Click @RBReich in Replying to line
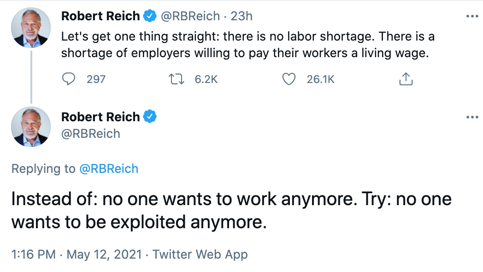The image size is (483, 272). [x=109, y=169]
